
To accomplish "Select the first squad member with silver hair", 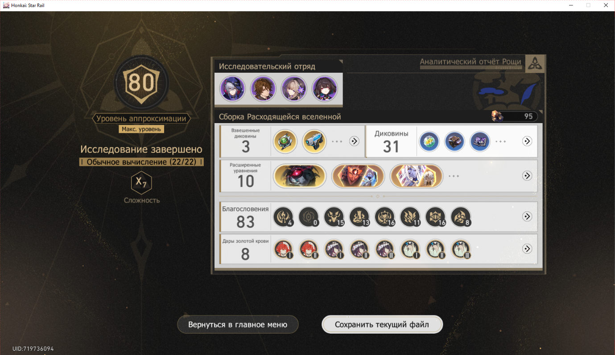I will click(233, 89).
